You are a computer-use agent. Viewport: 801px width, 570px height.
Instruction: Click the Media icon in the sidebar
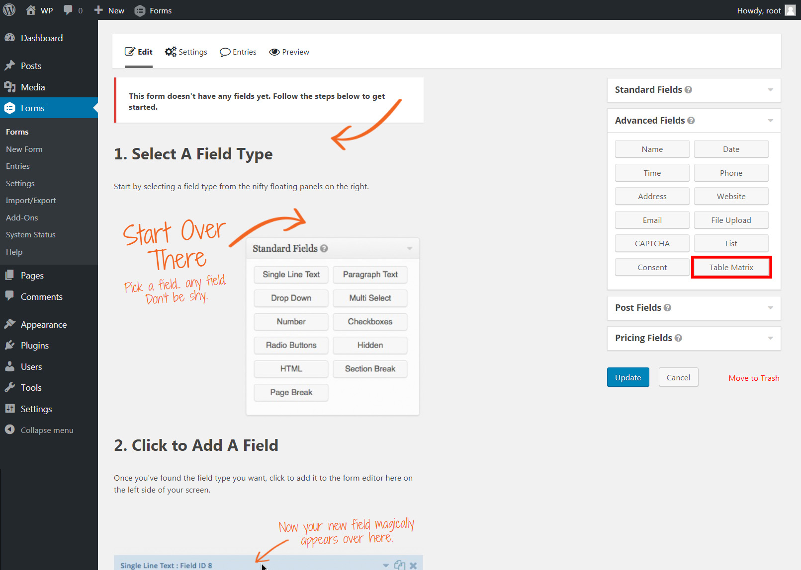coord(10,87)
